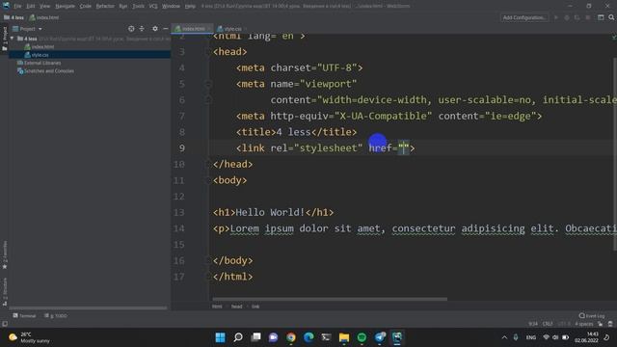Open the Terminal tool window
Image resolution: width=617 pixels, height=347 pixels.
pyautogui.click(x=24, y=316)
